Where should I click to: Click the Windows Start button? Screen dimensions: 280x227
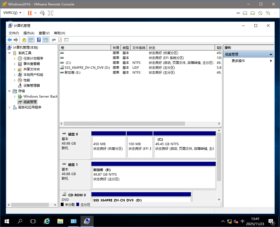coord(7,221)
